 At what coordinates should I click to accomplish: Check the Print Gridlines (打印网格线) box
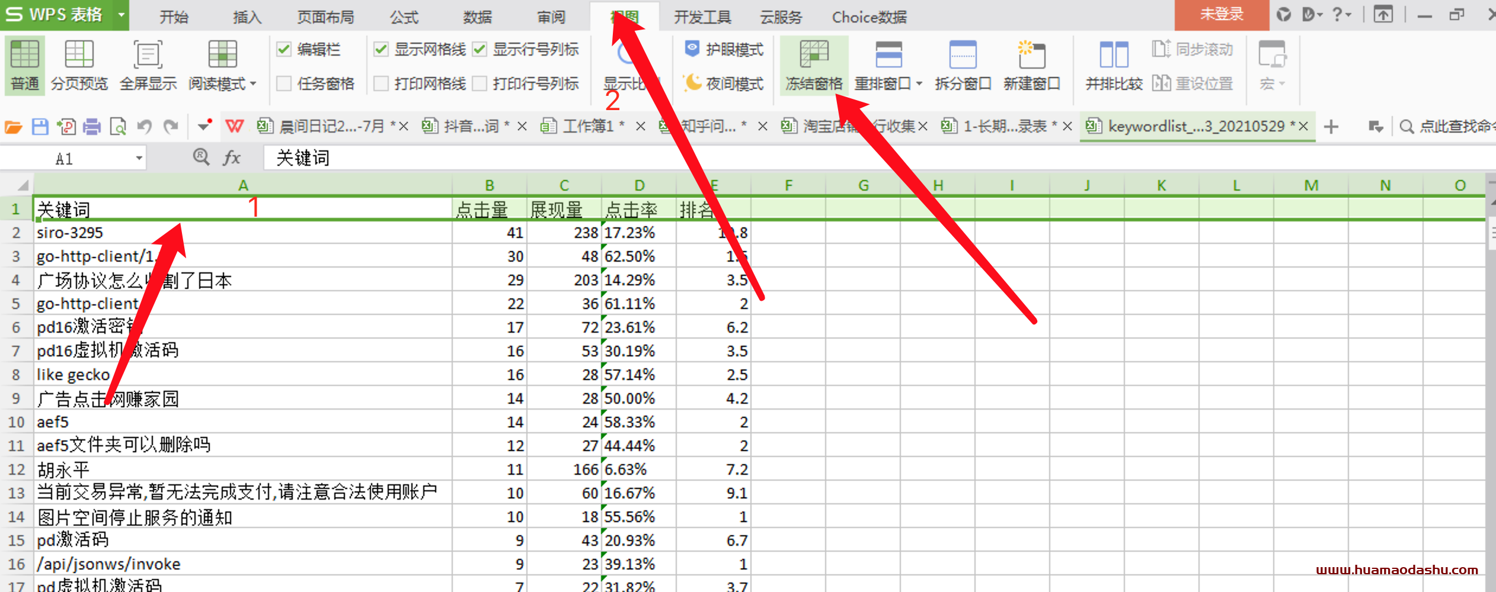pyautogui.click(x=382, y=83)
